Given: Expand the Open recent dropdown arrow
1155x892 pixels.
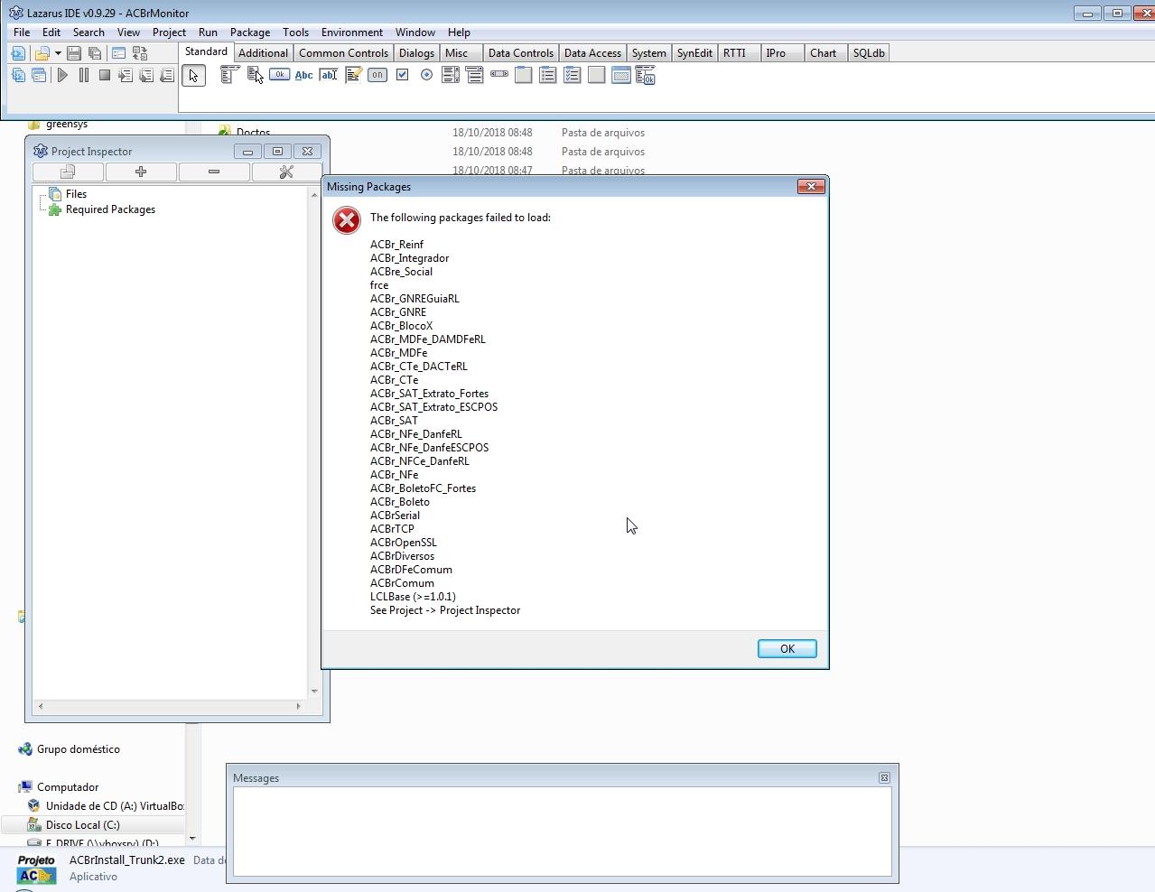Looking at the screenshot, I should 58,53.
